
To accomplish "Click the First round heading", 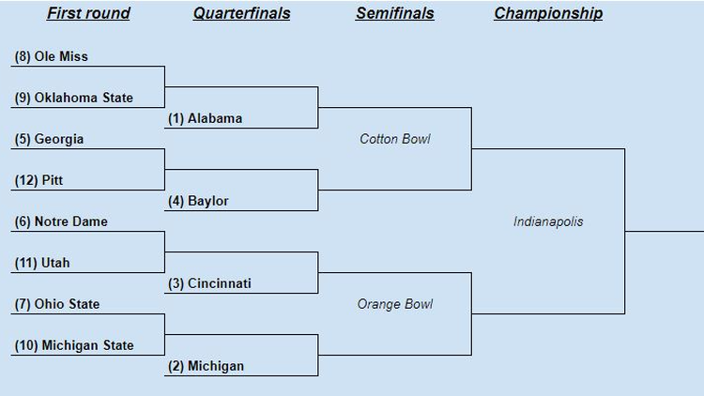I will [88, 13].
